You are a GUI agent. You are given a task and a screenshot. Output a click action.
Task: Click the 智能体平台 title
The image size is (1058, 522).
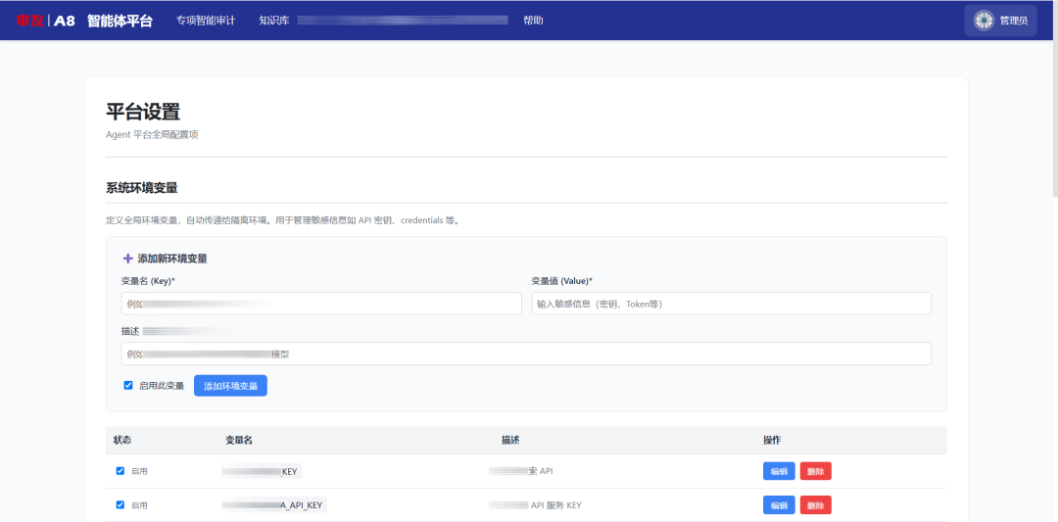coord(120,21)
